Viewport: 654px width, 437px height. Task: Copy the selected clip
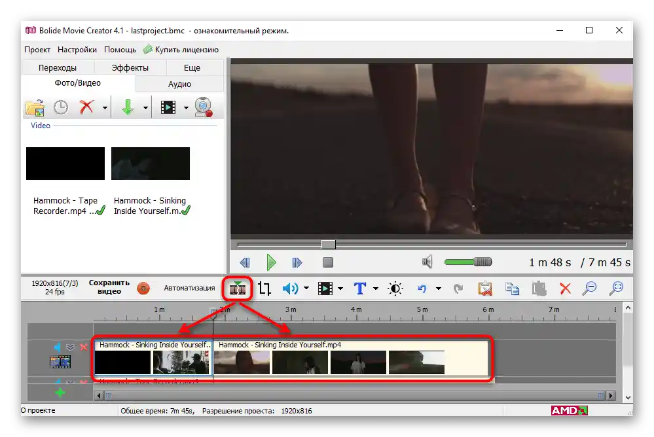tap(512, 288)
